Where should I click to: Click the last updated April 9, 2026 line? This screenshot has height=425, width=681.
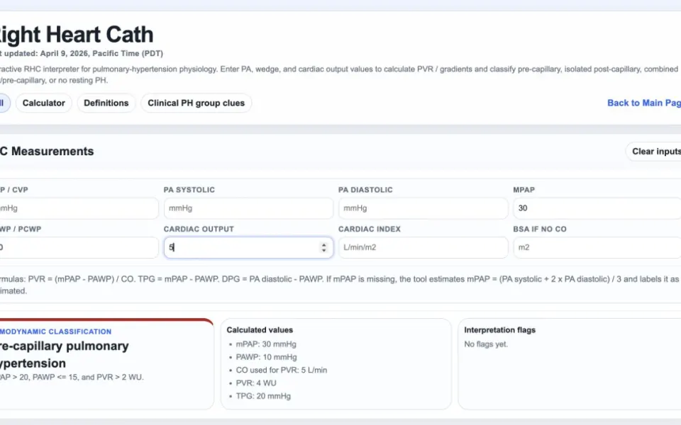click(x=82, y=53)
